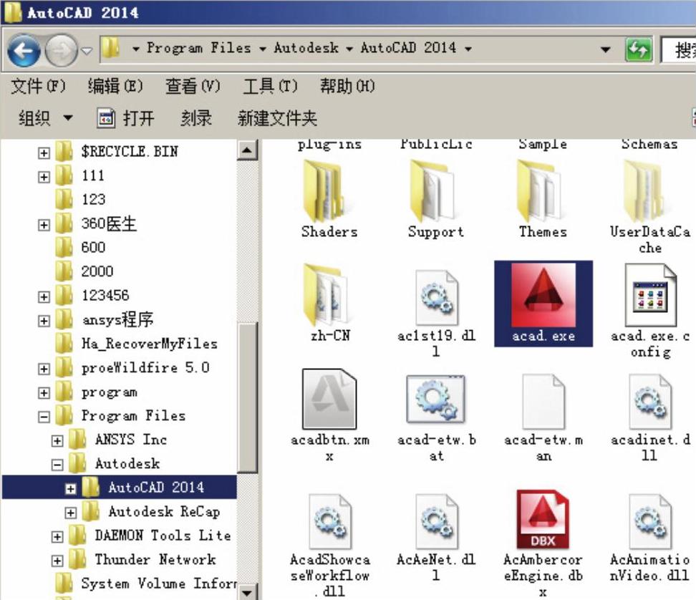Open the 文件(F) menu

[38, 87]
